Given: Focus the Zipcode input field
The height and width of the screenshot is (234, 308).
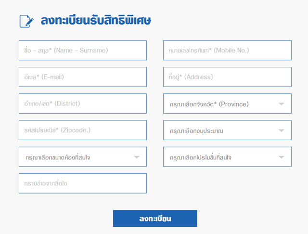Looking at the screenshot, I should (x=83, y=130).
